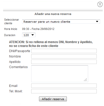Click the Email label text

[x=13, y=86]
